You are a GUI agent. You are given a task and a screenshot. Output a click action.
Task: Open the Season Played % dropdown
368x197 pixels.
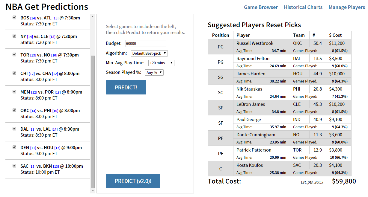coord(154,73)
